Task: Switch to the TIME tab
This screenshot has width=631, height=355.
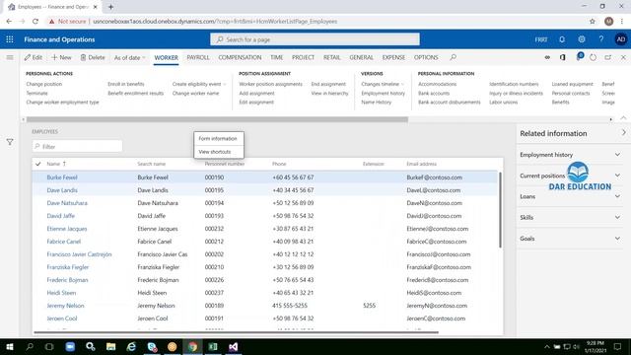Action: pos(276,57)
